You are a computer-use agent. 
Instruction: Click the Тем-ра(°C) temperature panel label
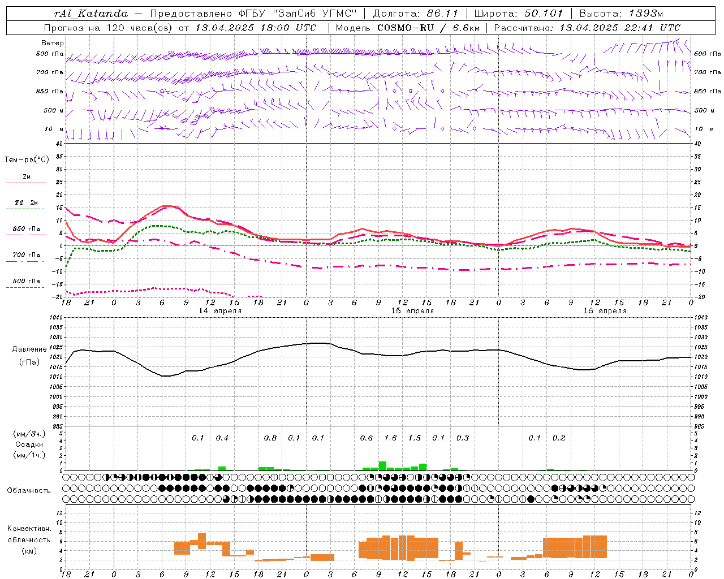pos(27,160)
